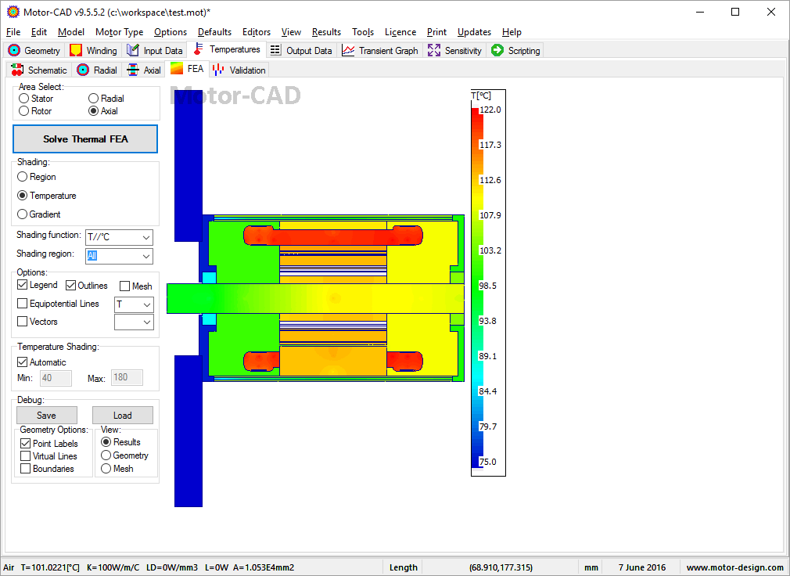Select Gradient shading option
This screenshot has height=576, width=790.
coord(22,214)
